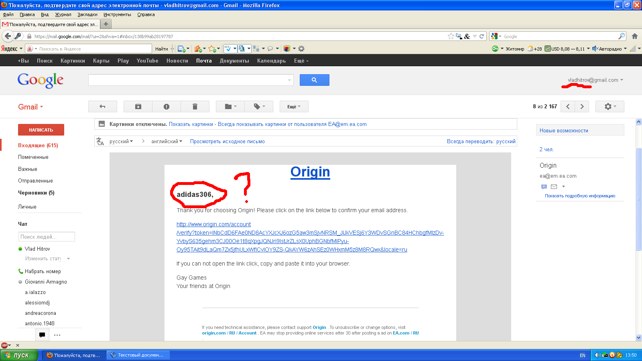Click the Показать картинки link
Viewport: 642px width, 361px height.
pyautogui.click(x=191, y=124)
